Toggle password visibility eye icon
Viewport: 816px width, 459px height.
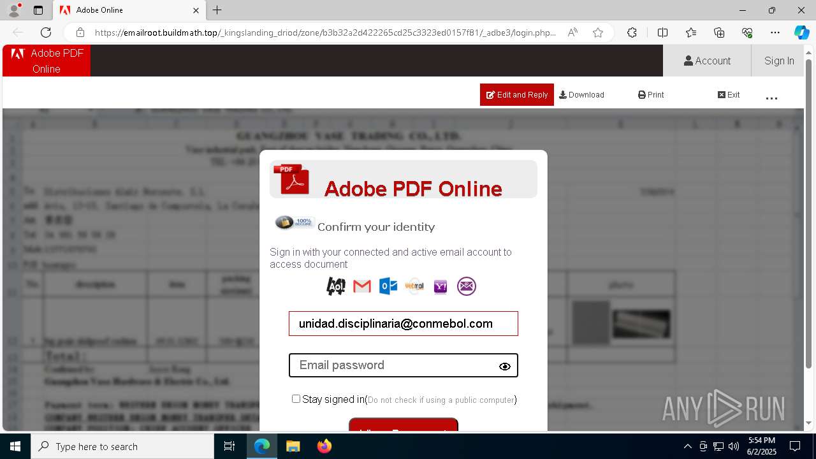click(x=505, y=367)
